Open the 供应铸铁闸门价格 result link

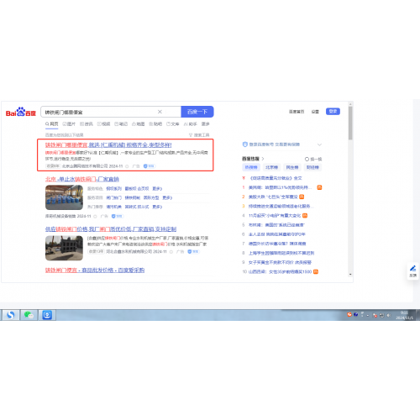[x=111, y=229]
